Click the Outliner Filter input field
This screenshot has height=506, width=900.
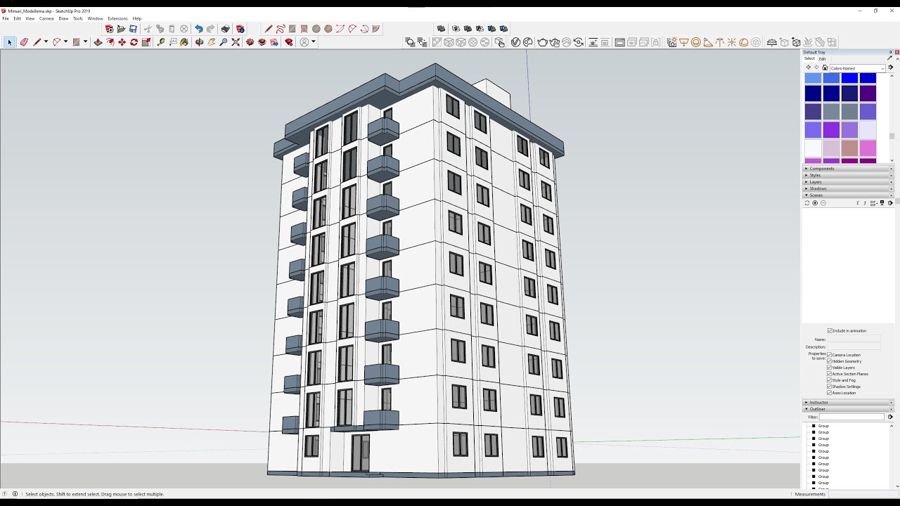click(x=851, y=417)
